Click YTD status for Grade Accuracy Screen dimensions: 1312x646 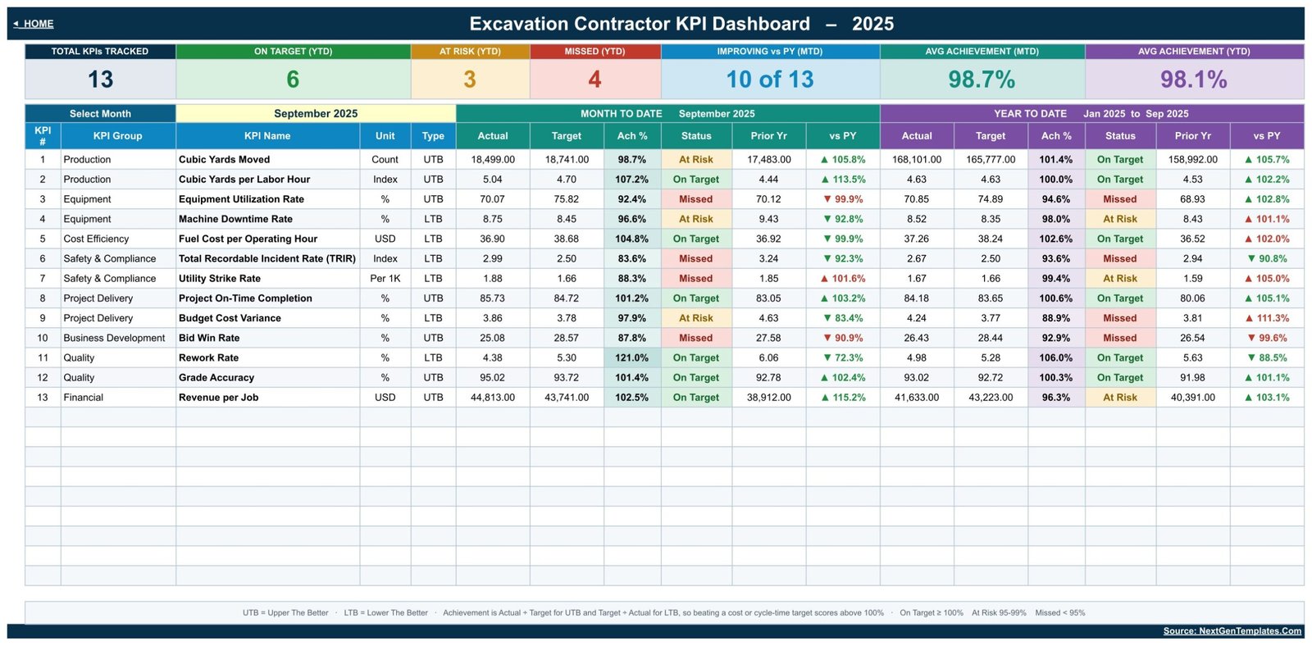(x=1120, y=377)
